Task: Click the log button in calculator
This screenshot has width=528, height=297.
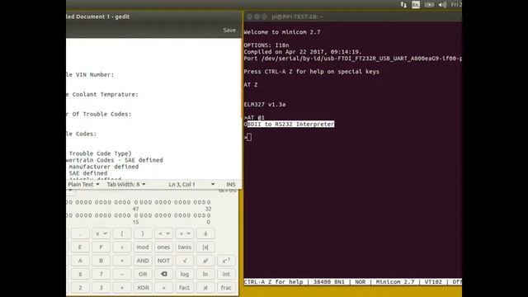Action: pos(185,274)
